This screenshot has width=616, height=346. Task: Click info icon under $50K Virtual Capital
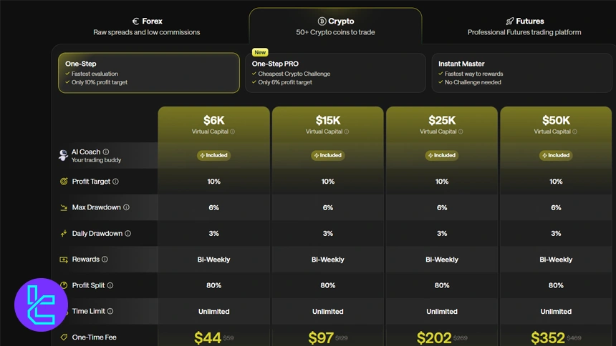(x=574, y=132)
